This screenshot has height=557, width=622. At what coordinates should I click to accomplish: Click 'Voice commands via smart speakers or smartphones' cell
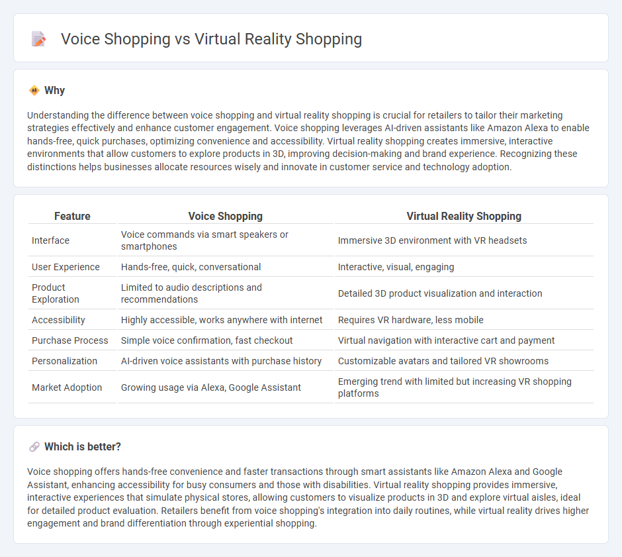point(226,240)
